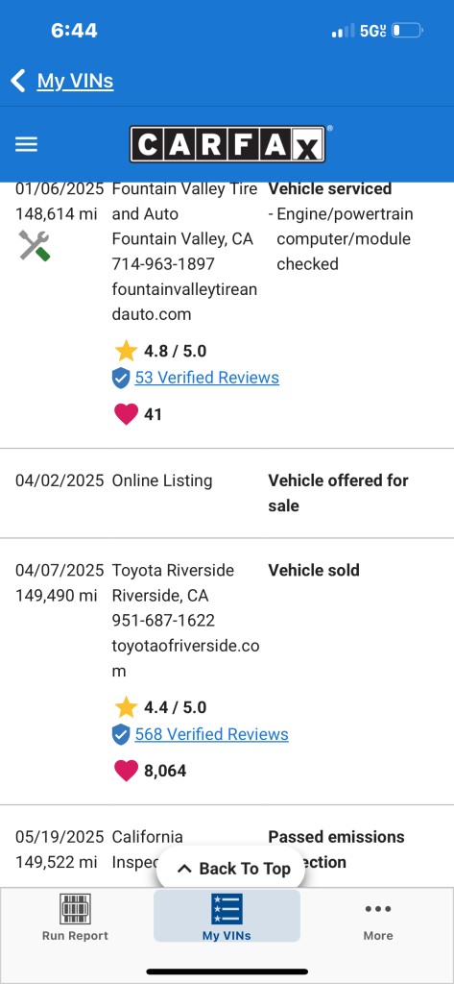
Task: Tap the Fountain Valley Tire phone number
Action: tap(164, 264)
